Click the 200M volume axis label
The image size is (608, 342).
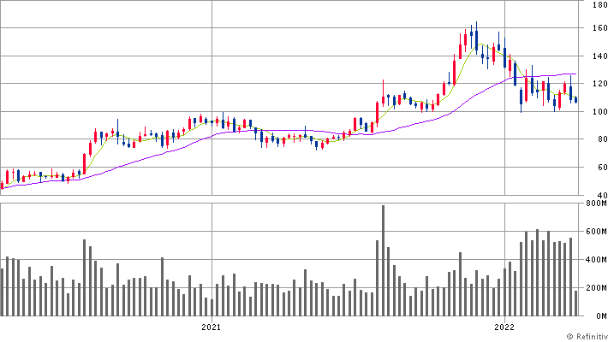click(x=594, y=288)
